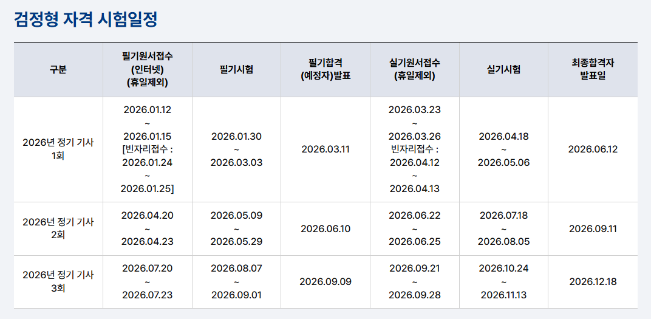The image size is (651, 319).
Task: Select the 2026.03.11 written pass announcement cell
Action: [x=325, y=149]
